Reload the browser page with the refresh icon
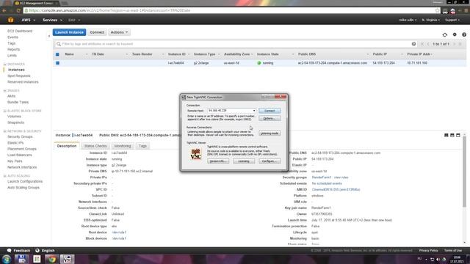 click(x=18, y=10)
